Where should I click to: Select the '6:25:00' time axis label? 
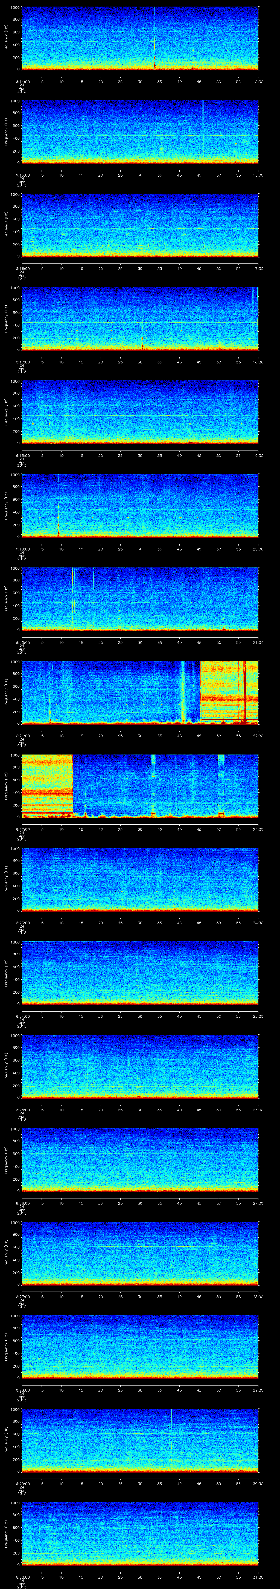coord(22,1110)
